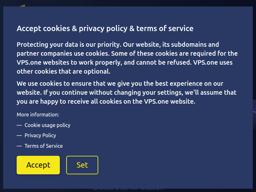Click the 'More information:' label
This screenshot has width=256, height=192.
(38, 115)
